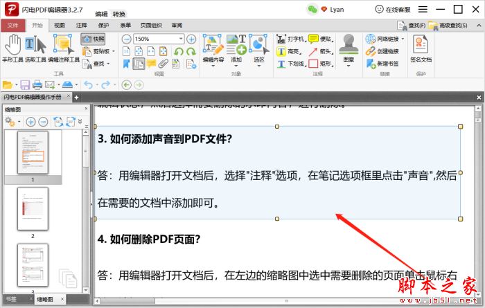Viewport: 485px width, 308px height.
Task: Toggle the Attachments pane (paperclip icon)
Action: pyautogui.click(x=163, y=64)
